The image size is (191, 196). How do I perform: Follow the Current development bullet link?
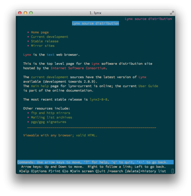50,37
